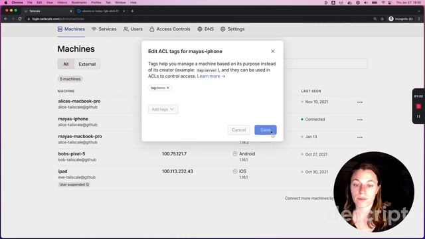Image resolution: width=425 pixels, height=239 pixels.
Task: Open the Services tab
Action: [x=104, y=29]
